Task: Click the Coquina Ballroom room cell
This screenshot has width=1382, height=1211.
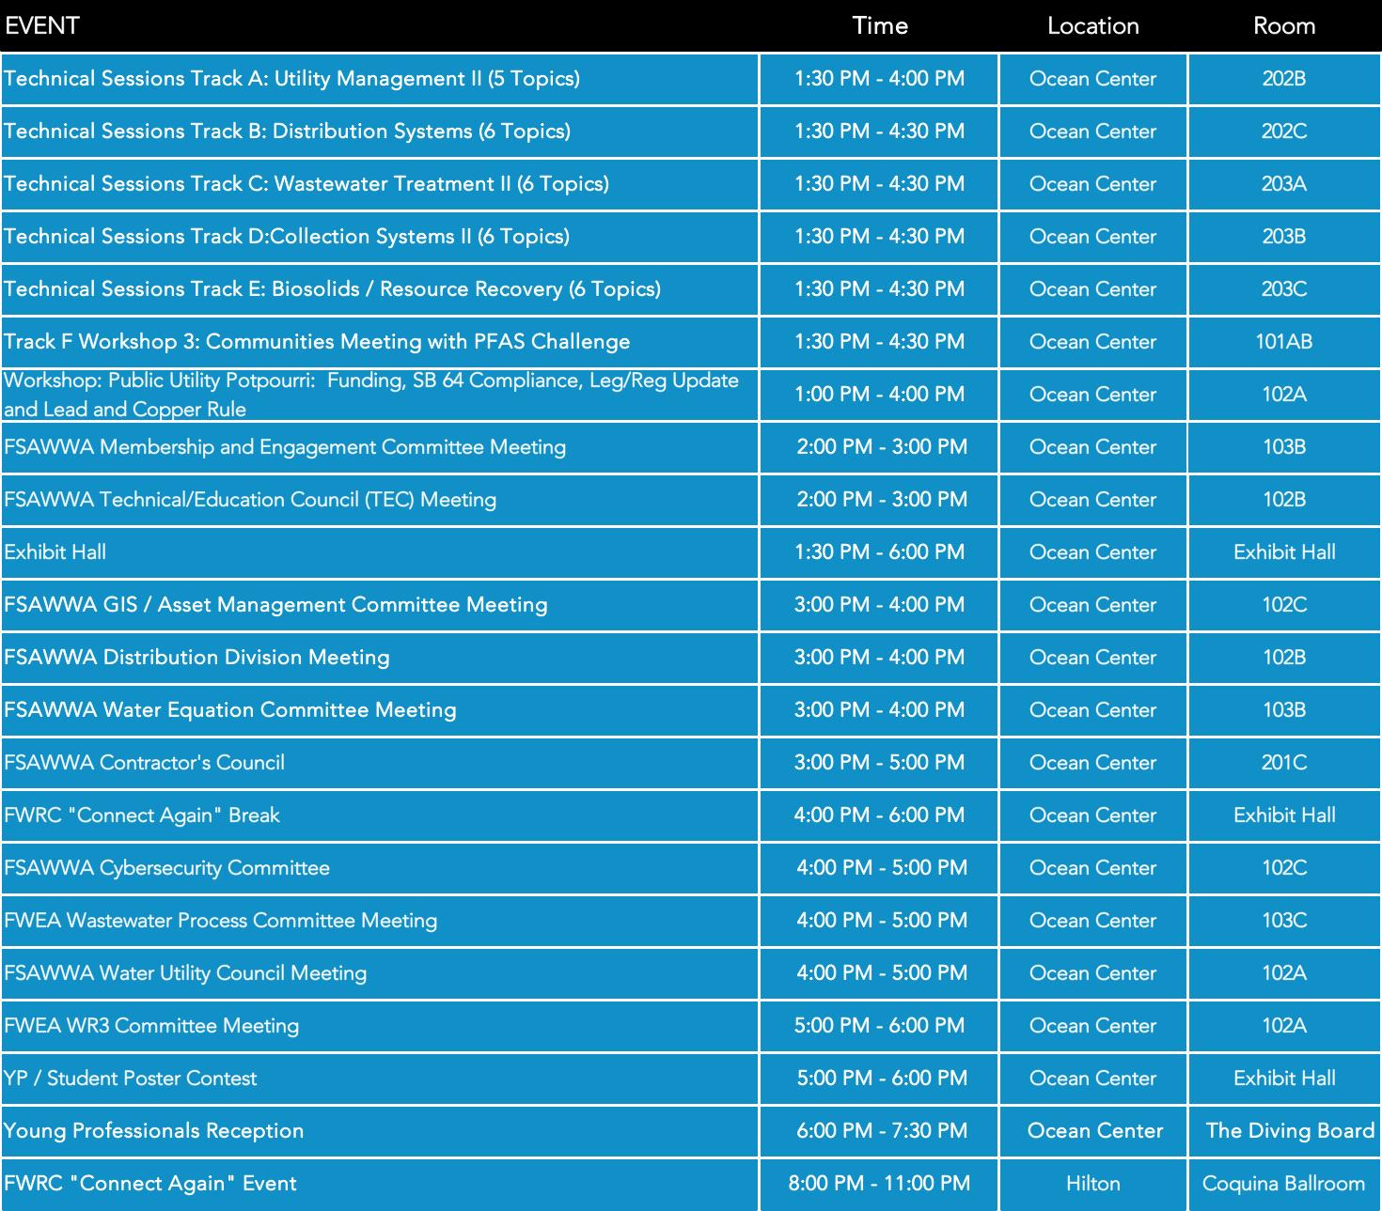Action: point(1284,1184)
